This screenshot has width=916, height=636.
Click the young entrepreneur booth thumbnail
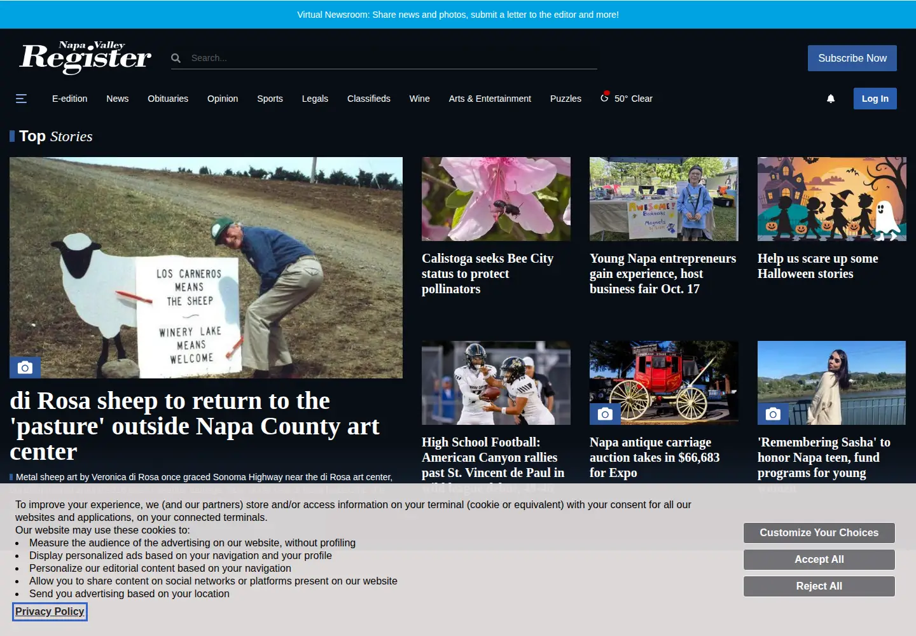pyautogui.click(x=664, y=199)
